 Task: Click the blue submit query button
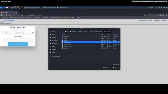point(18,44)
